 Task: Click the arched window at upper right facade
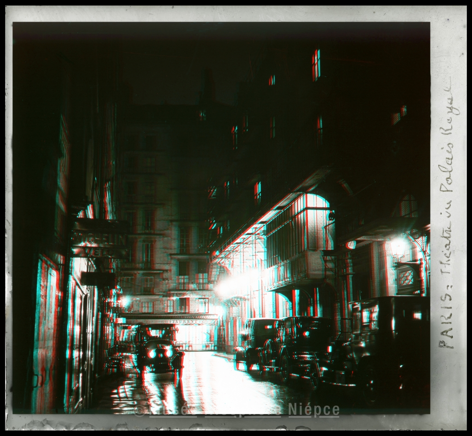pos(408,205)
